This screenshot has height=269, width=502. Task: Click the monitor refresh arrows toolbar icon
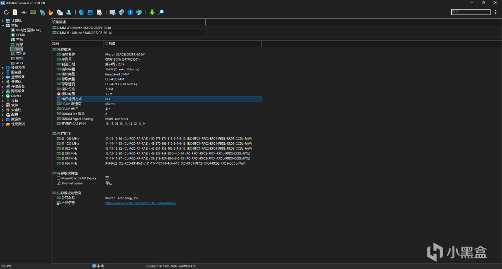[x=139, y=12]
